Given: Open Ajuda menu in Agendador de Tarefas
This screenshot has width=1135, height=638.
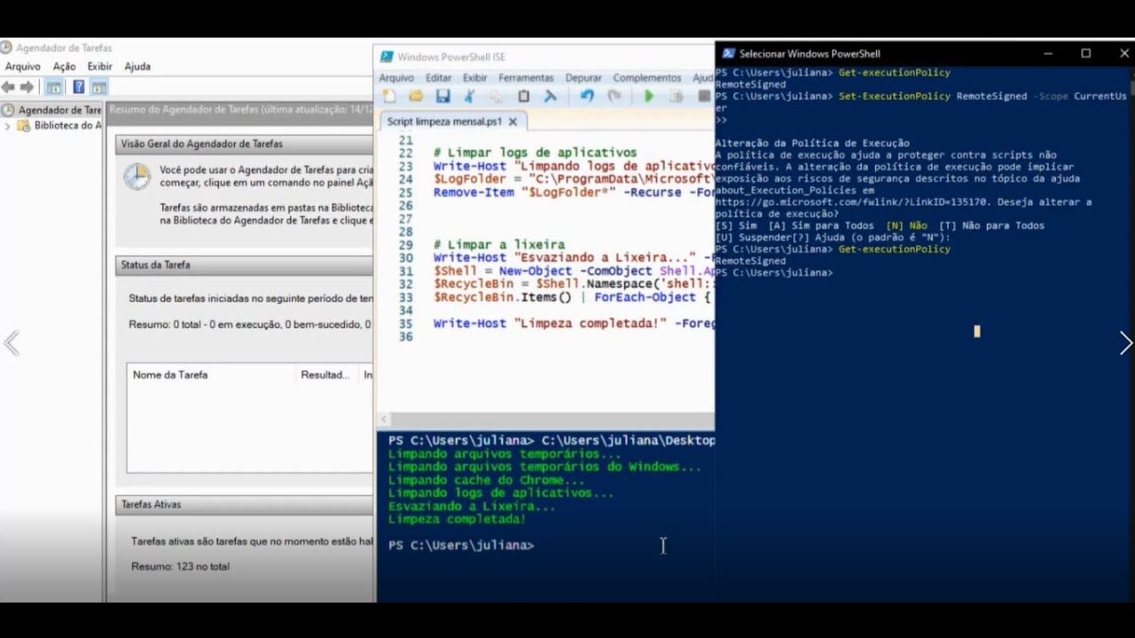Looking at the screenshot, I should [x=137, y=66].
